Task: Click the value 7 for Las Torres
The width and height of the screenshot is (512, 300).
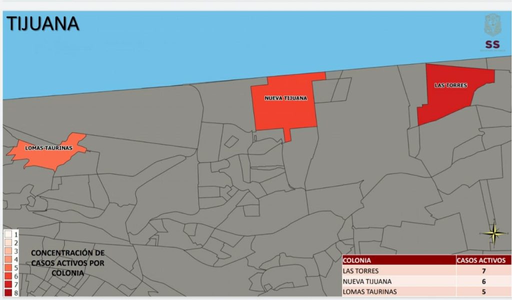Action: [483, 271]
